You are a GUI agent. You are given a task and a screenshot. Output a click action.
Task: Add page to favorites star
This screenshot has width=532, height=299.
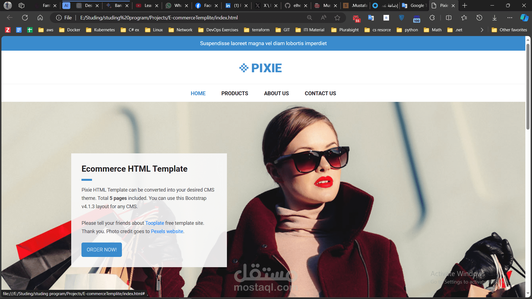pyautogui.click(x=337, y=18)
